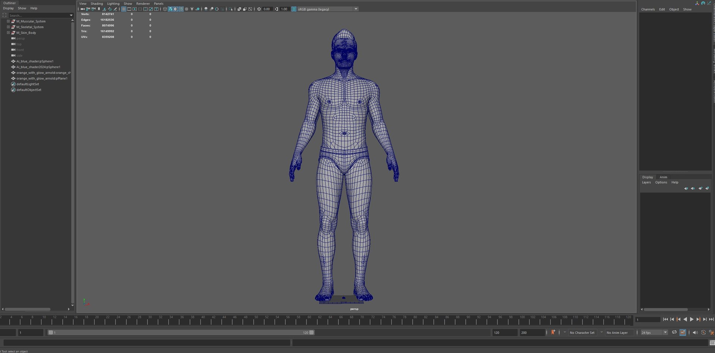
Task: Open the outliner search filter dropdown arrow
Action: [71, 15]
